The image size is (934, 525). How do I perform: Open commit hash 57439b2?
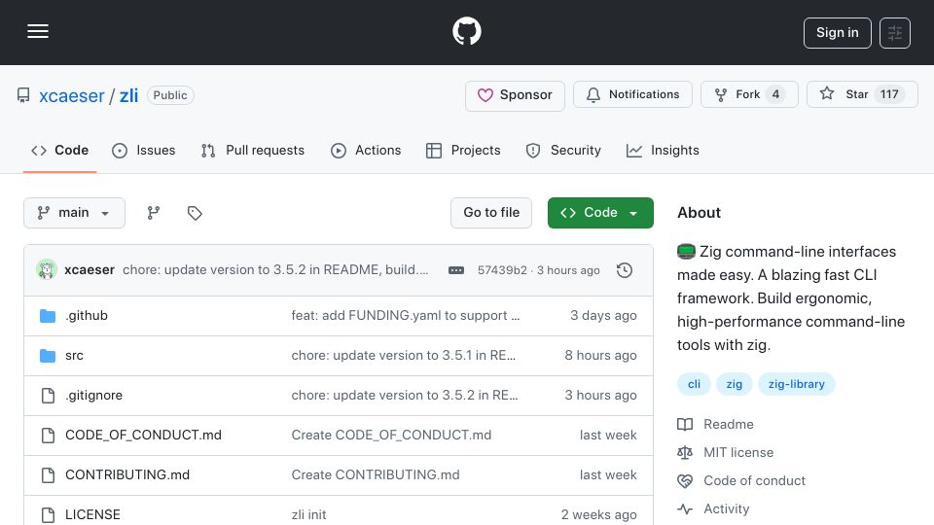502,270
